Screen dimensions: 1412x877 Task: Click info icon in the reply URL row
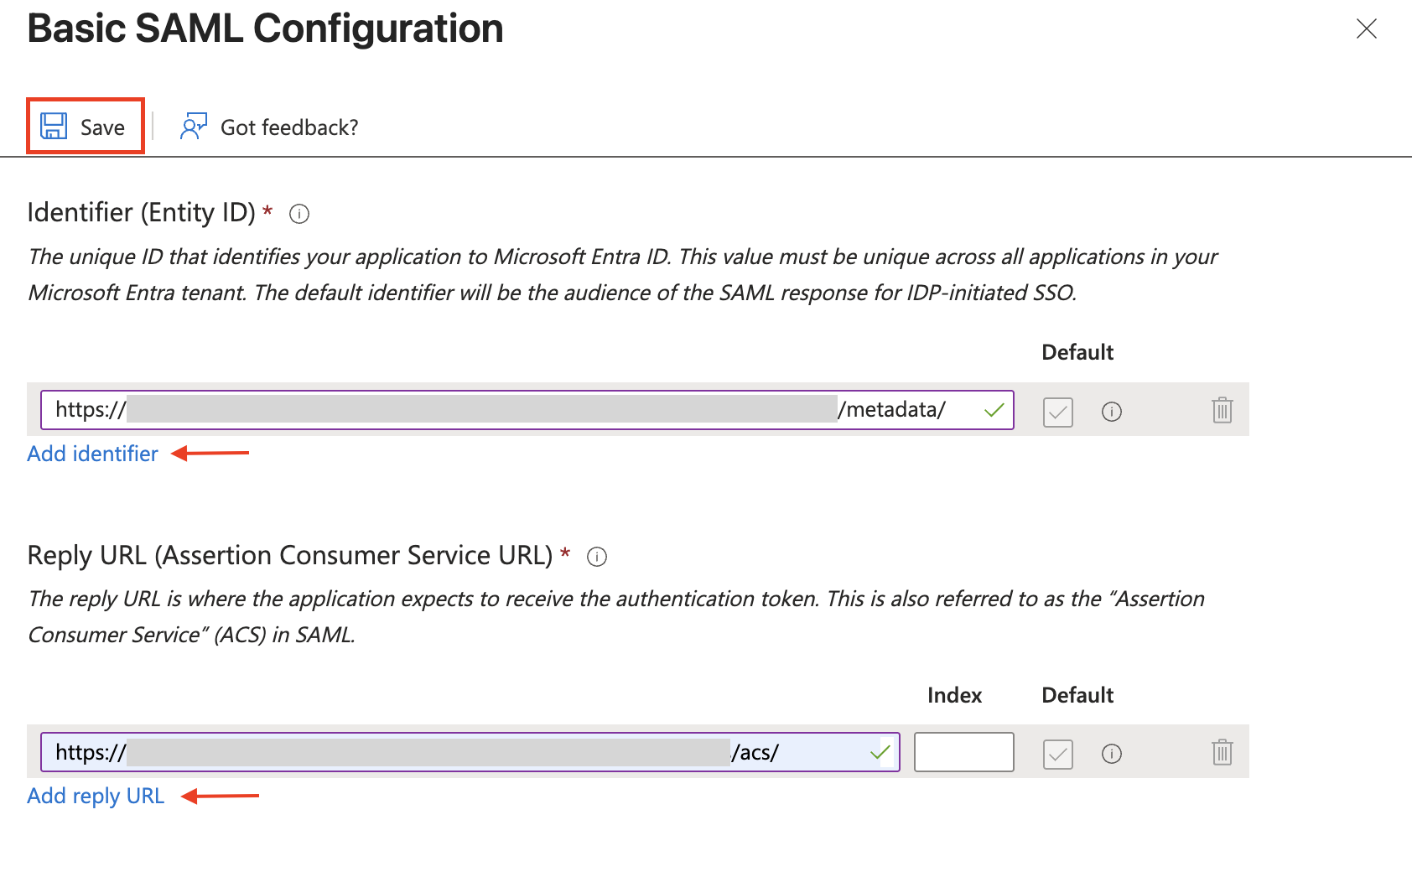[1112, 754]
